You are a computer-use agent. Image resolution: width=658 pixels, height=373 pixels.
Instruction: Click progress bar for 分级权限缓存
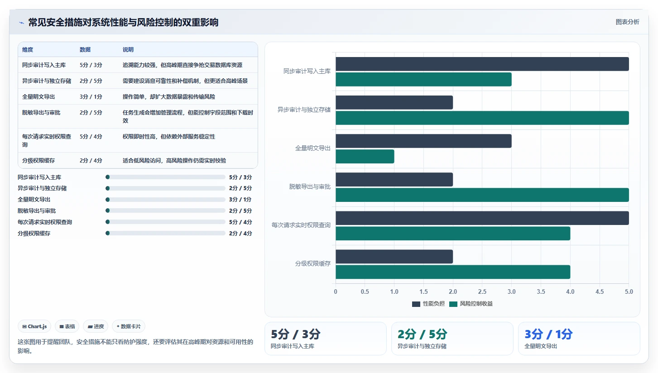click(x=165, y=233)
